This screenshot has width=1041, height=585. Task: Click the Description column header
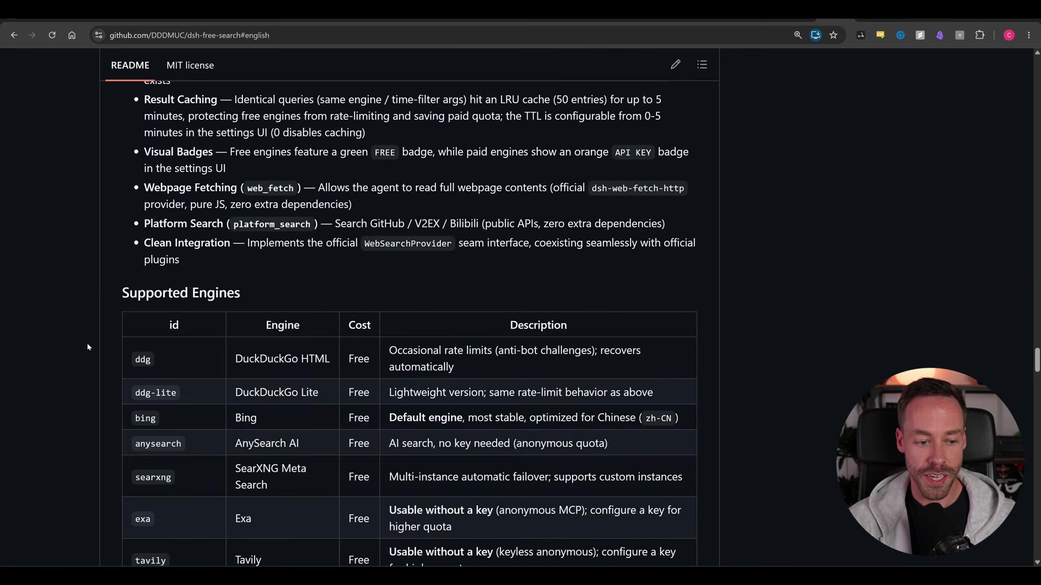pyautogui.click(x=538, y=324)
